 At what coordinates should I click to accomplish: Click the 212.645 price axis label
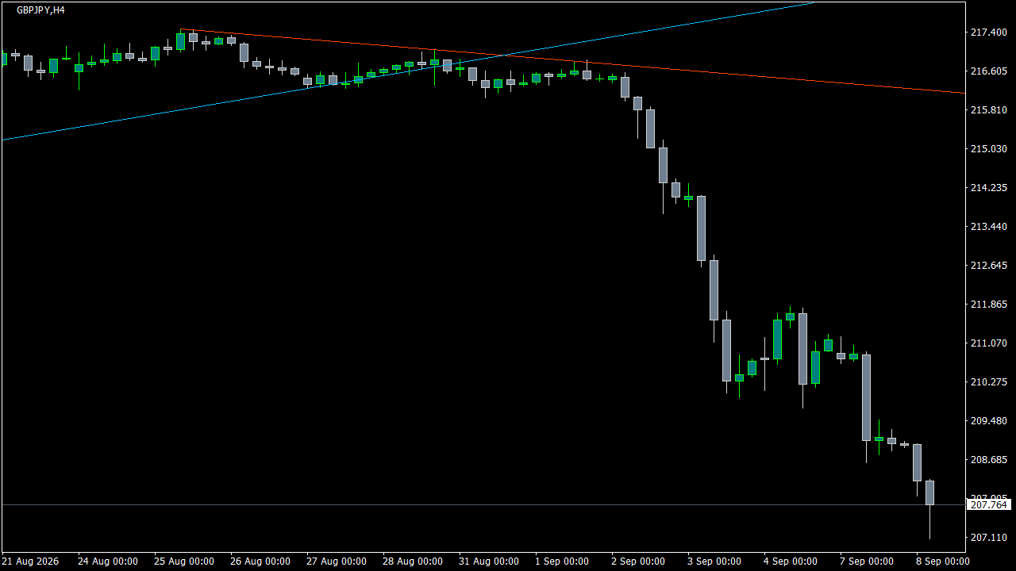[x=989, y=266]
